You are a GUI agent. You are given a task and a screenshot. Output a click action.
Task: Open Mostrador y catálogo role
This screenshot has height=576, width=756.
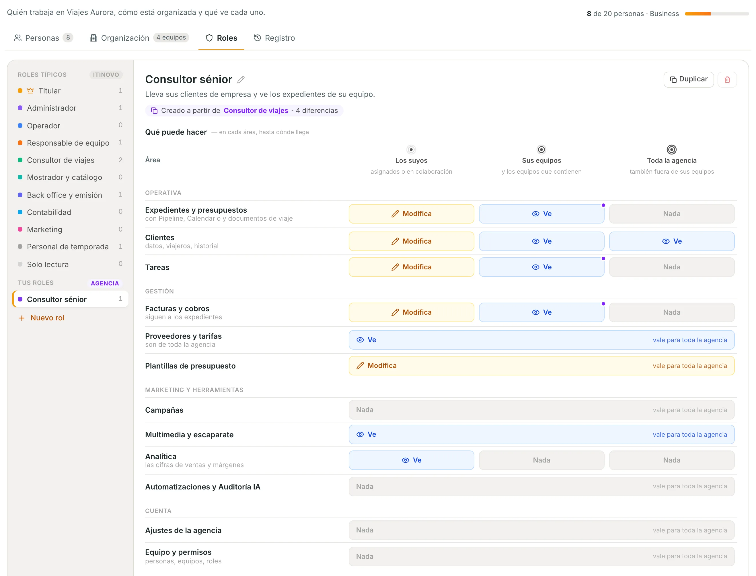(x=70, y=177)
